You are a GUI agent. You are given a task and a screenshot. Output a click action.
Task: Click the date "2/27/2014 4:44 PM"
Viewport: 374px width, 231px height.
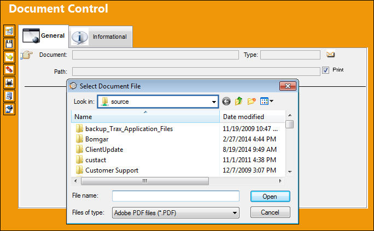click(249, 139)
